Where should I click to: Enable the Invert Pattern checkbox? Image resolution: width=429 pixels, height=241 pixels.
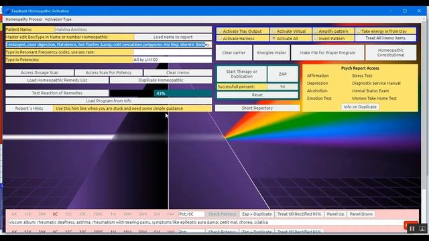316,38
